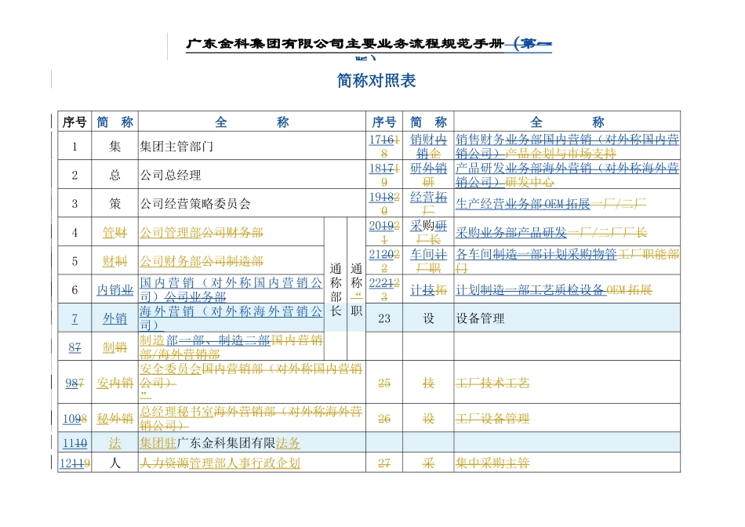Select the vertical cell '通称部长'
The image size is (745, 527).
(336, 289)
